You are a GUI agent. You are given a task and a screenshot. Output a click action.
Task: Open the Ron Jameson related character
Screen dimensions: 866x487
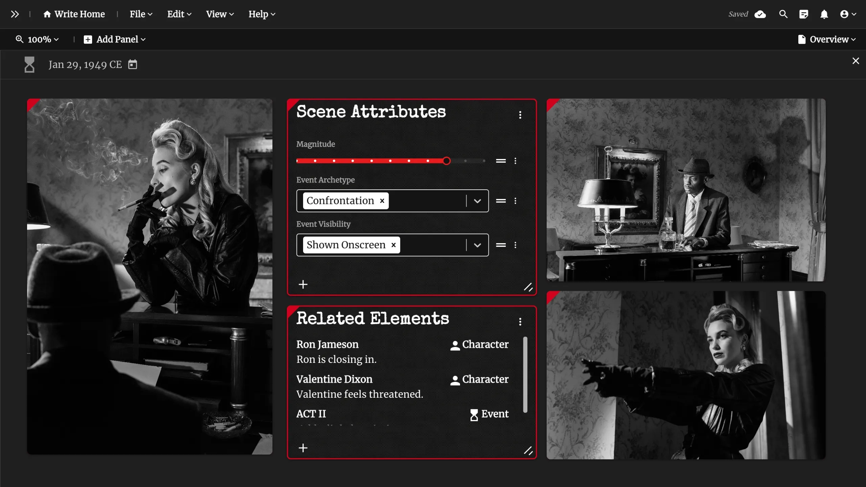point(327,344)
